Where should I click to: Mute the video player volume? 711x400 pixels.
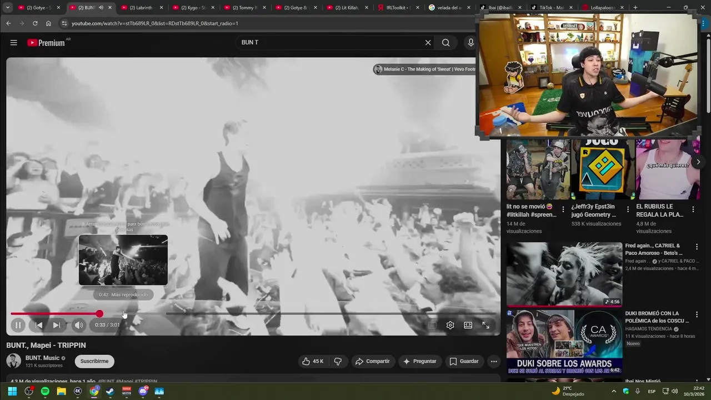click(x=79, y=325)
